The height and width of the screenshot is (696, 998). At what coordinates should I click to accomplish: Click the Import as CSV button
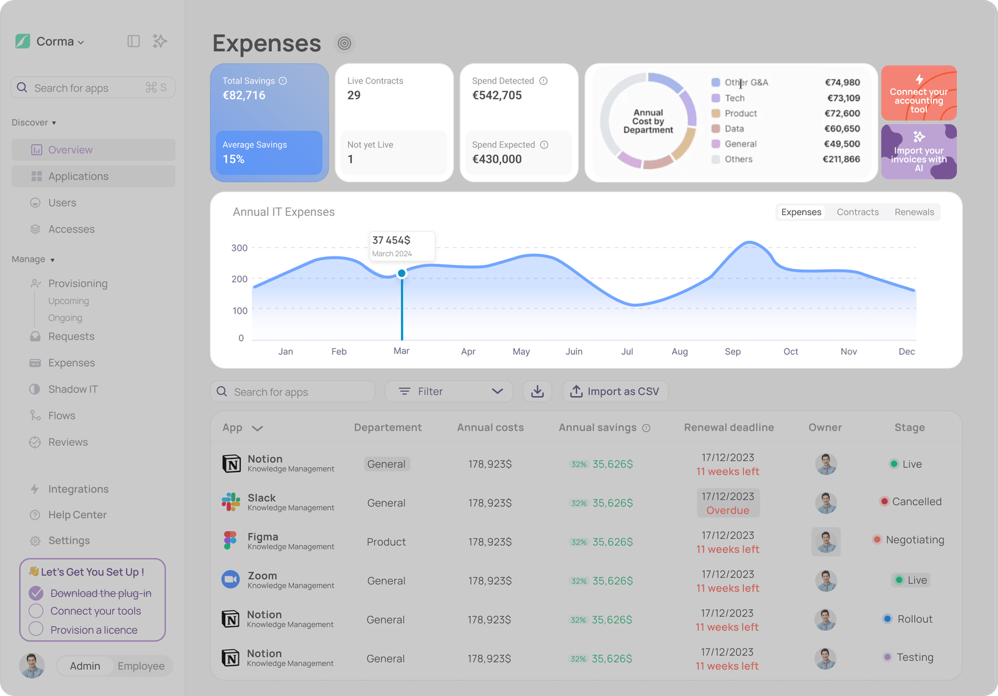point(616,392)
